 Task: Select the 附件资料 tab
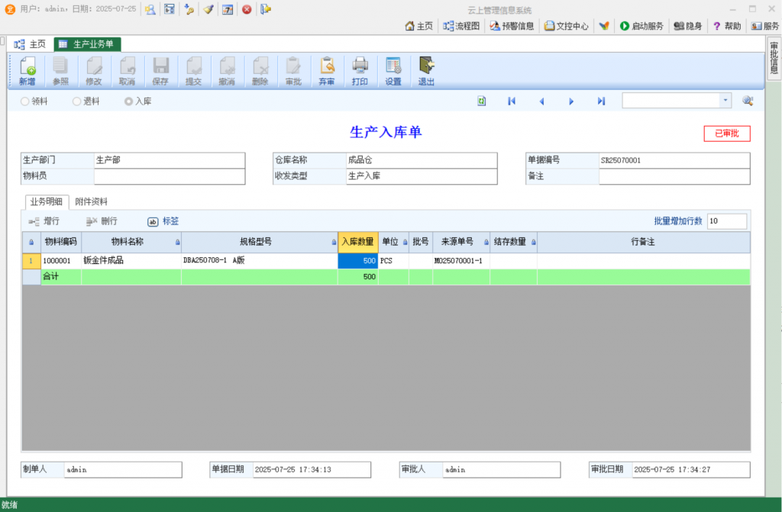(x=92, y=201)
